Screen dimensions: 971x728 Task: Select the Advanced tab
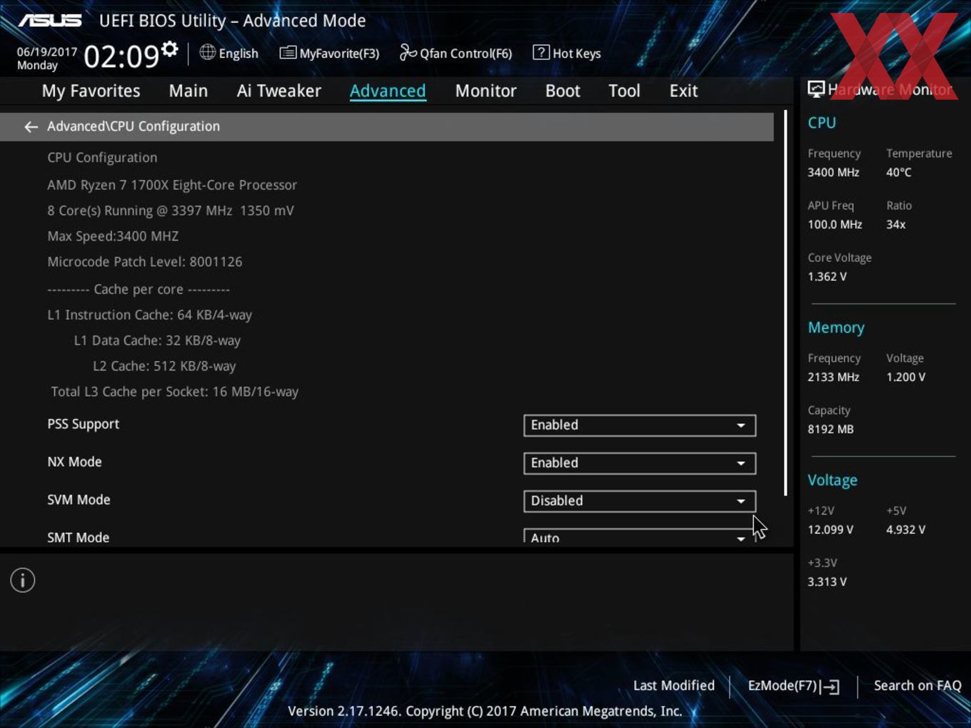point(388,91)
